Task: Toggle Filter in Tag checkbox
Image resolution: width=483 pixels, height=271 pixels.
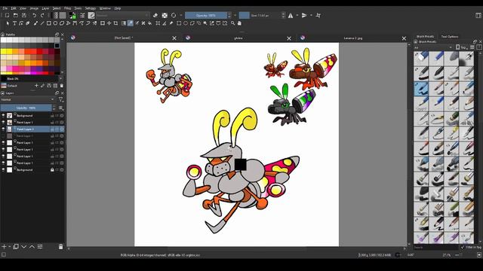Action: coord(463,247)
